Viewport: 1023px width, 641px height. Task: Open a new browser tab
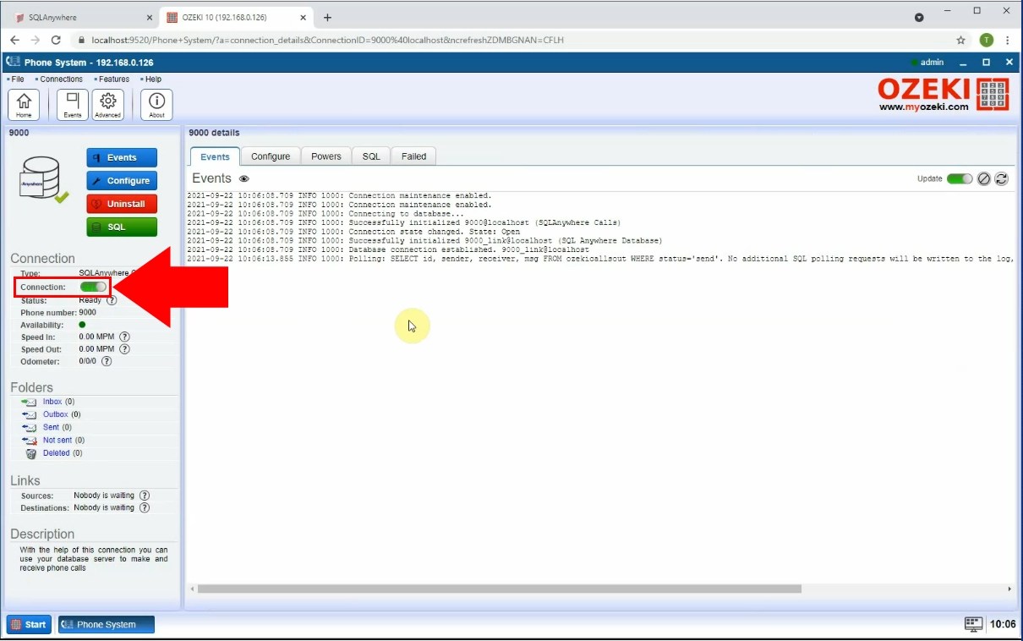pyautogui.click(x=327, y=17)
